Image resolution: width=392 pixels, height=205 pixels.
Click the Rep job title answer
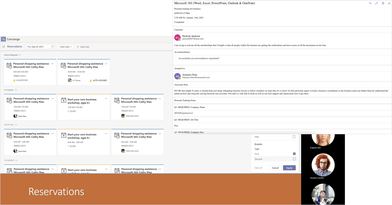click(x=176, y=126)
